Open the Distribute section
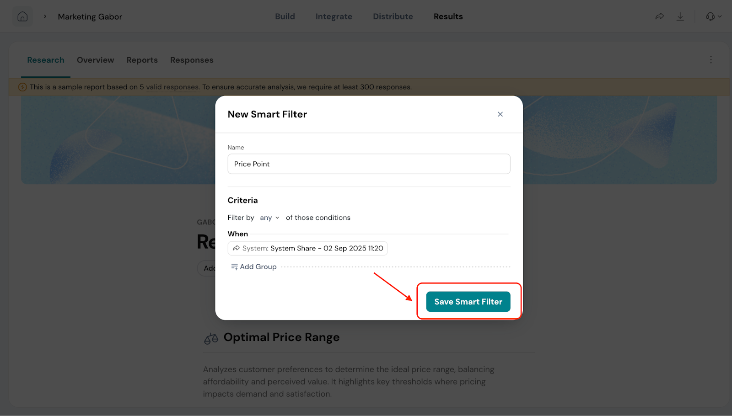Viewport: 732px width, 416px height. coord(393,16)
